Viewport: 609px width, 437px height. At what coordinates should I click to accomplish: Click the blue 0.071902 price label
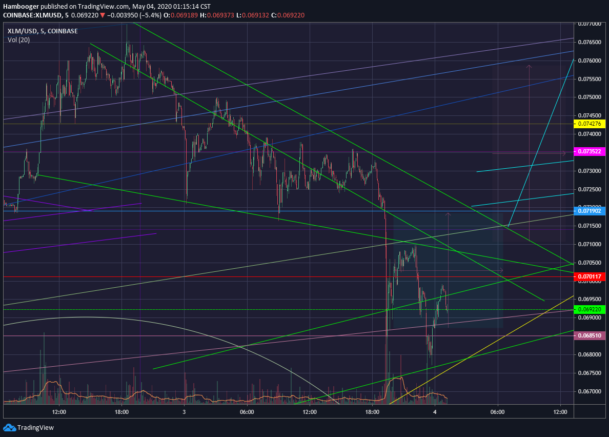[x=589, y=211]
